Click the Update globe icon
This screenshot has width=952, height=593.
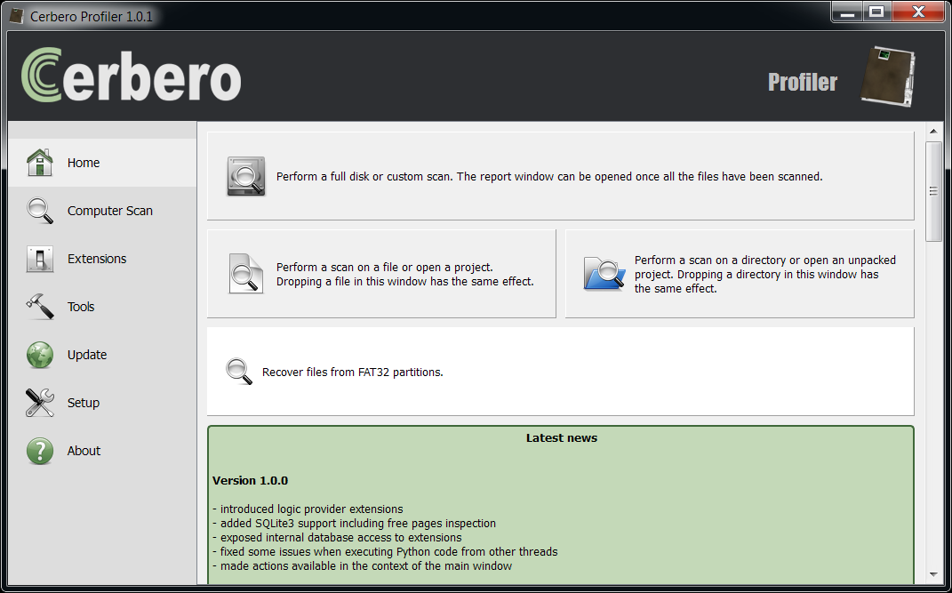pyautogui.click(x=40, y=355)
